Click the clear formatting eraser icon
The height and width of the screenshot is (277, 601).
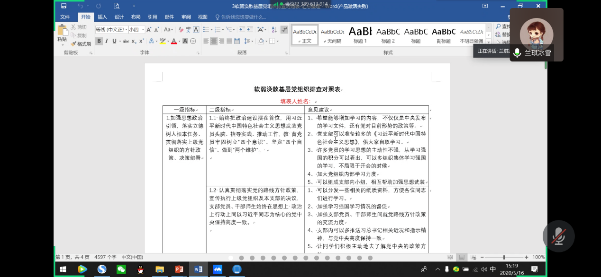180,29
